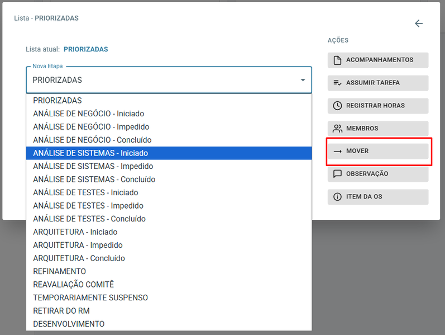Click the document icon beside Acompanhamentos
The image size is (445, 335).
point(337,60)
